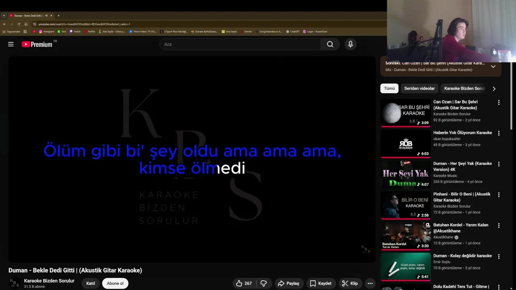Click the URL address bar
The height and width of the screenshot is (290, 516).
tap(210, 24)
